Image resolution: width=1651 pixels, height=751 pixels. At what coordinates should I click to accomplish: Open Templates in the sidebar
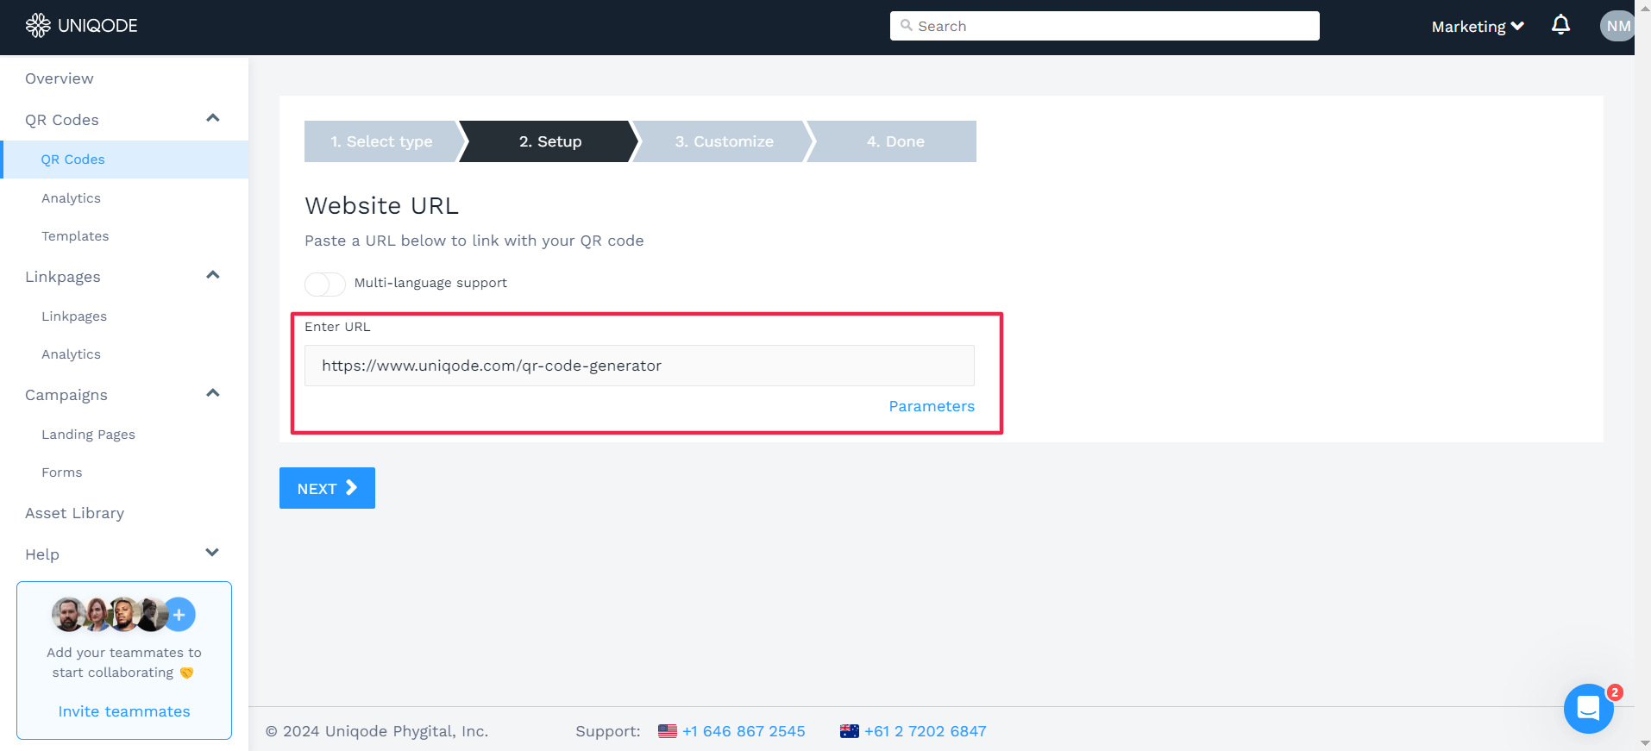pos(75,236)
